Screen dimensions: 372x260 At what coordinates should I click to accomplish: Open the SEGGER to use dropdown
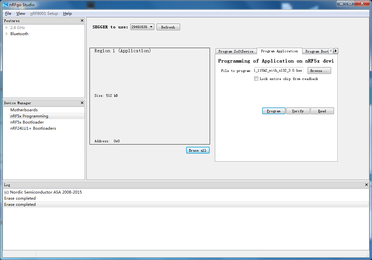pos(142,27)
